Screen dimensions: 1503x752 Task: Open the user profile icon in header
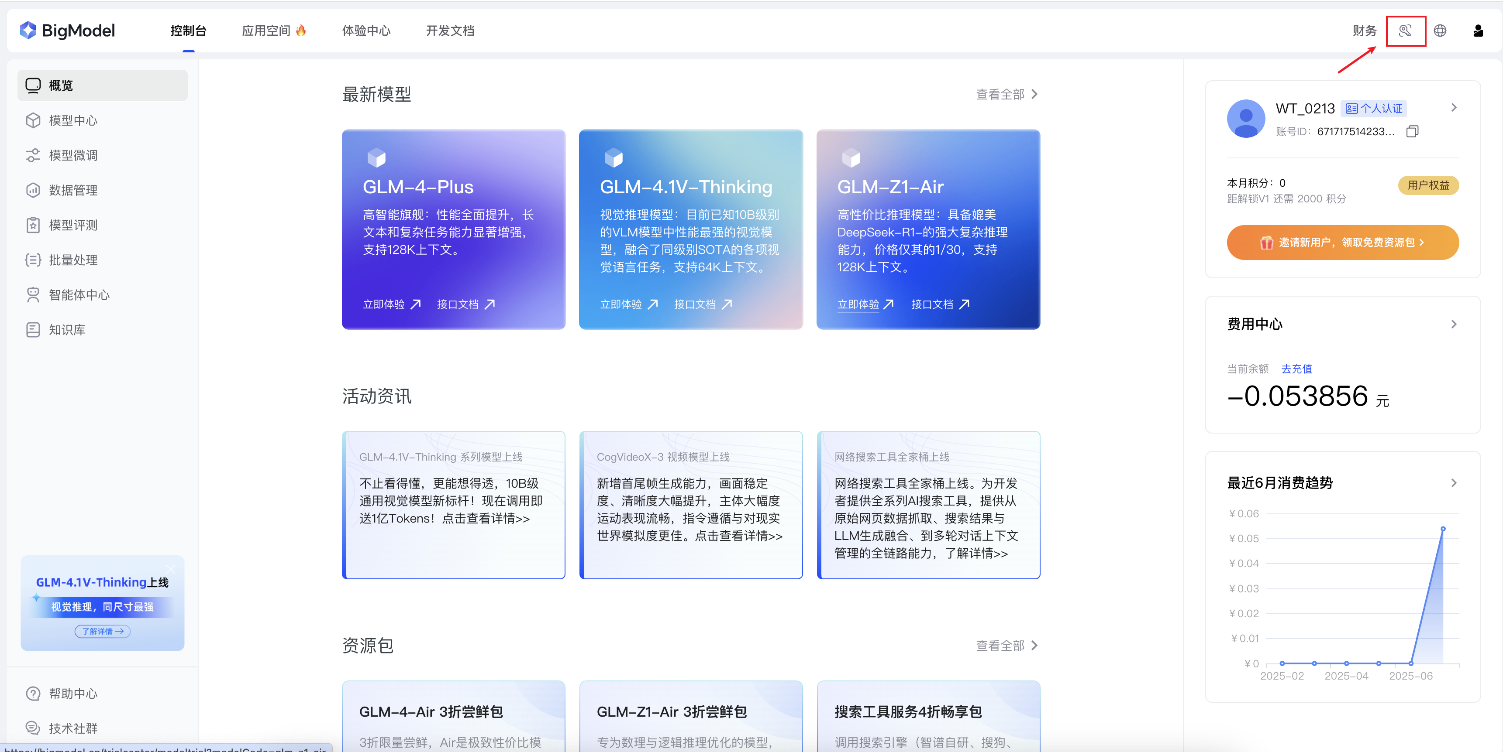1478,30
